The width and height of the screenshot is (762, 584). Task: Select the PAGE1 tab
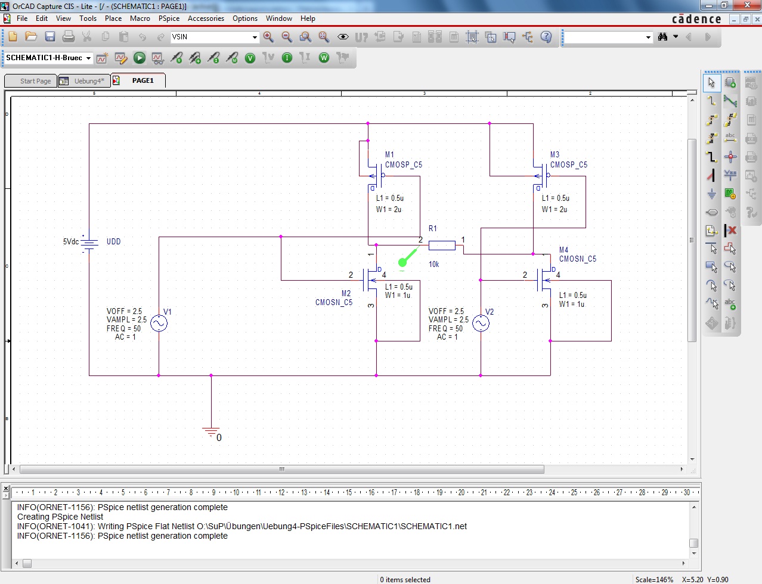coord(138,80)
